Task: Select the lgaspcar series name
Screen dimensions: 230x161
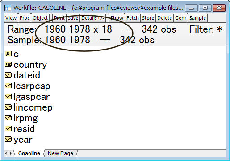Action: (32, 97)
